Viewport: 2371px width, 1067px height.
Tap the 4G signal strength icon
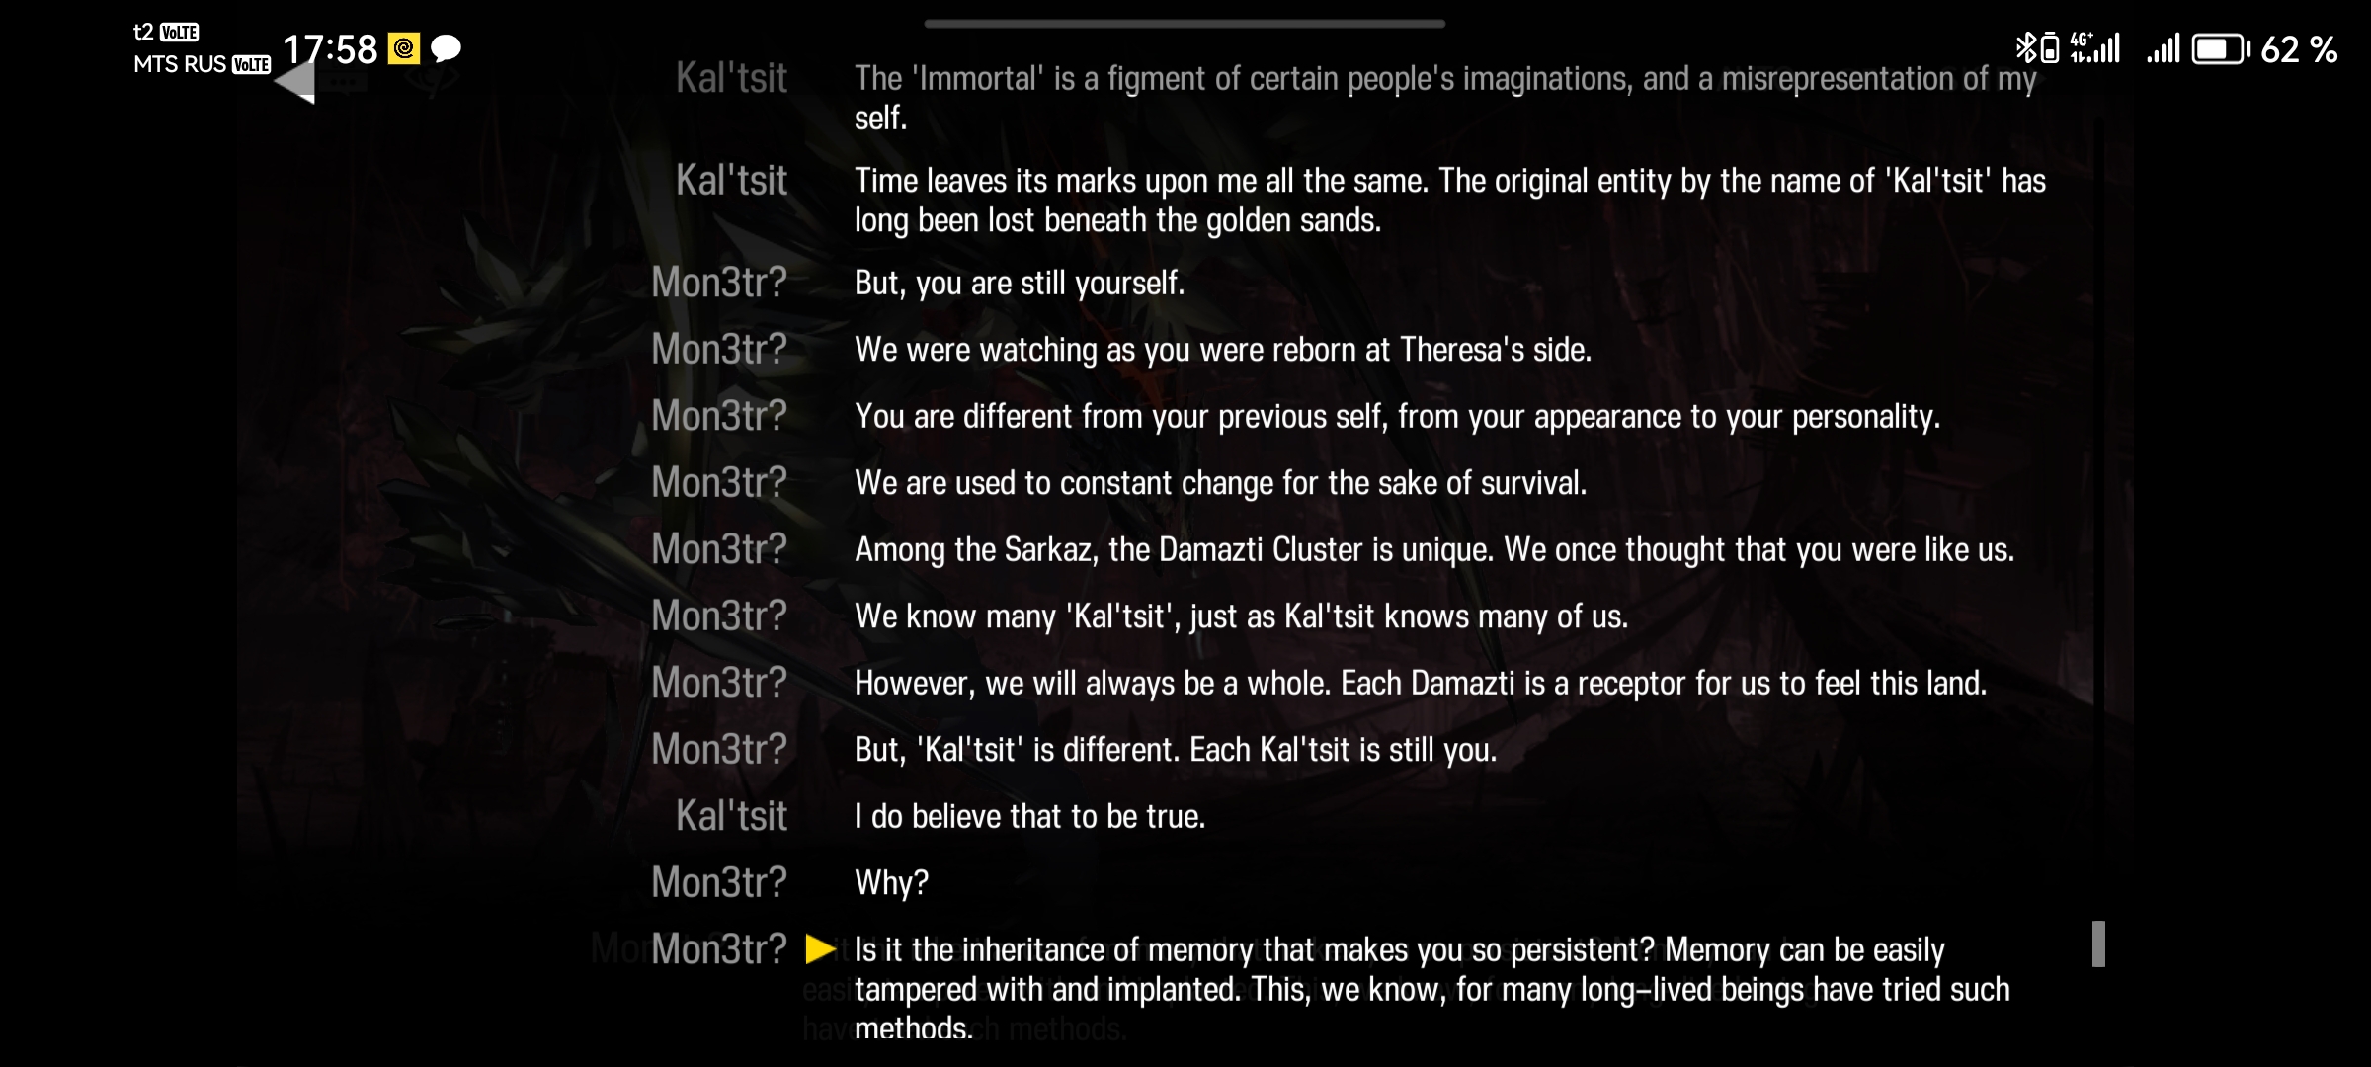[x=2095, y=47]
